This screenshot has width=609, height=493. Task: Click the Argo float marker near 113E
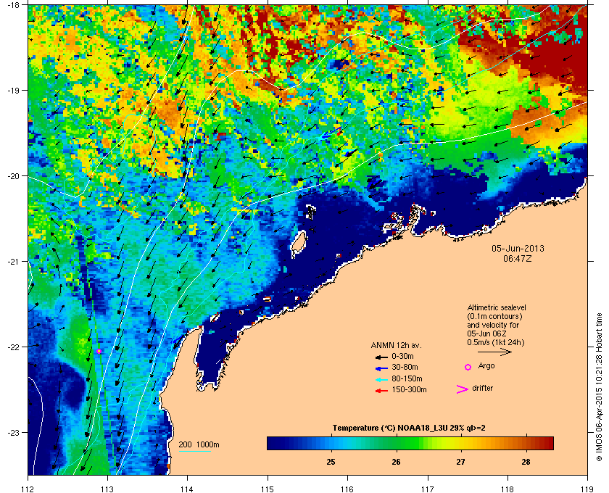pos(99,351)
